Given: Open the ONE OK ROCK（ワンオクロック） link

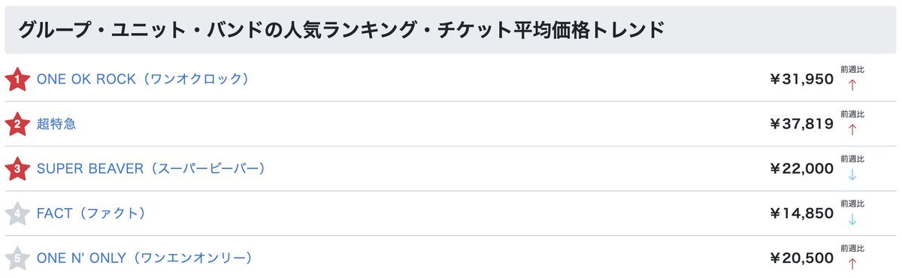Looking at the screenshot, I should click(143, 79).
